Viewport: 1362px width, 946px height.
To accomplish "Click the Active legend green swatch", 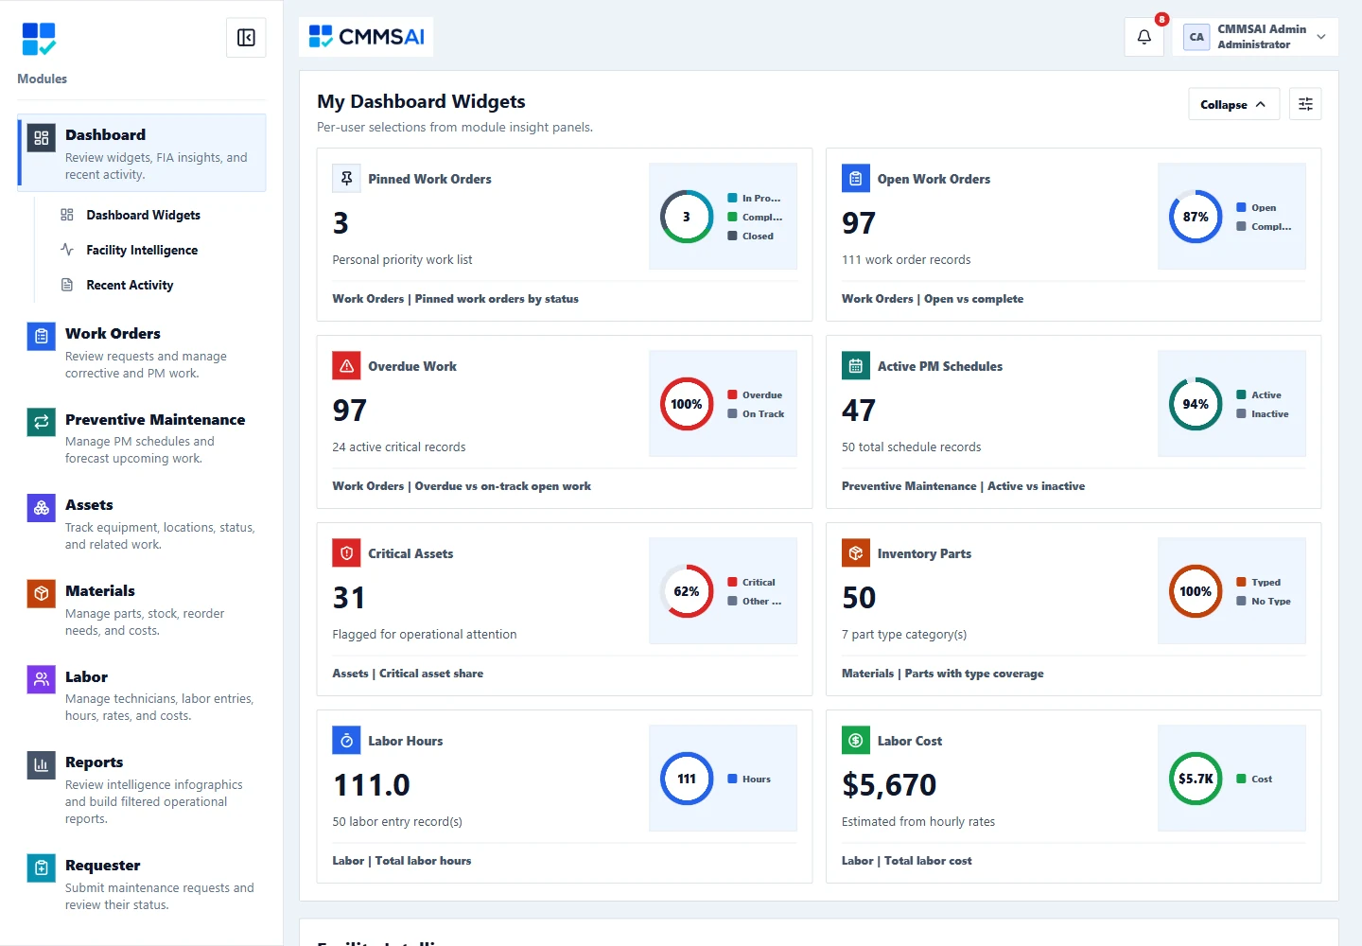I will [x=1241, y=394].
